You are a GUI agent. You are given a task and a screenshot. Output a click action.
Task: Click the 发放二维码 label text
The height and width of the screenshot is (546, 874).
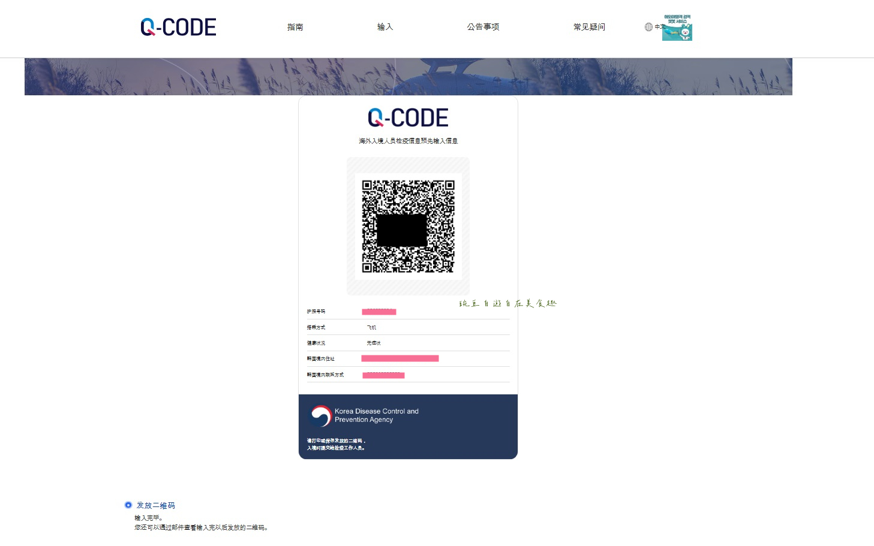[x=156, y=505]
